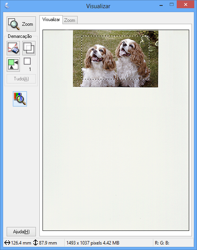Click inside the dashed marquee selection
This screenshot has height=250, width=197.
pos(115,57)
